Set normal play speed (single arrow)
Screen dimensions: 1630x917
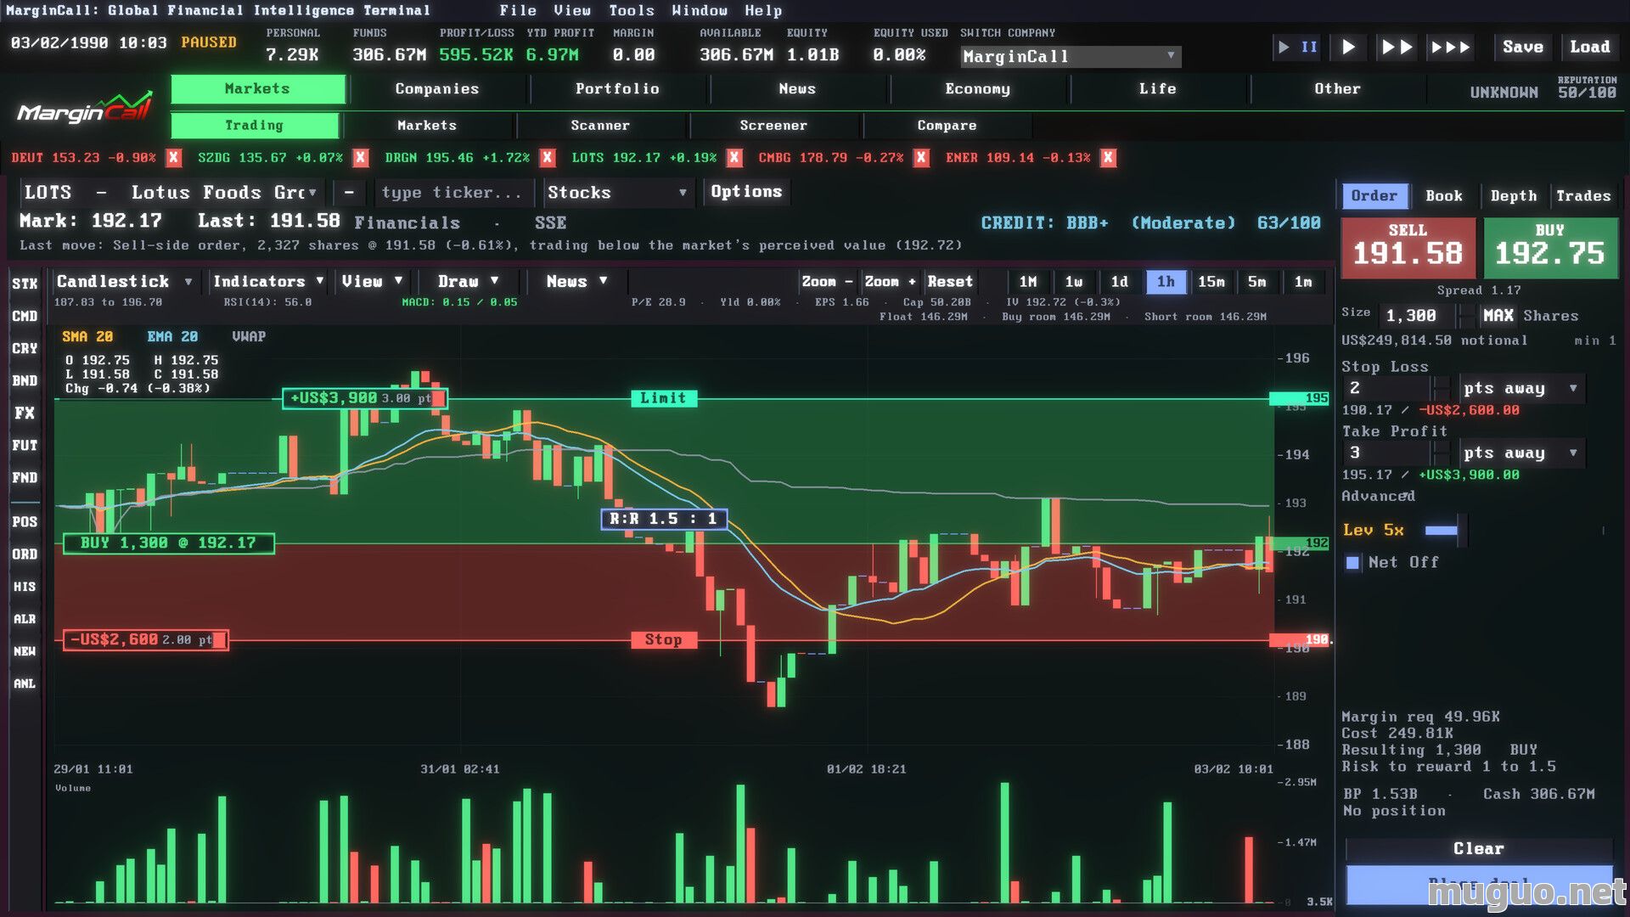coord(1348,48)
